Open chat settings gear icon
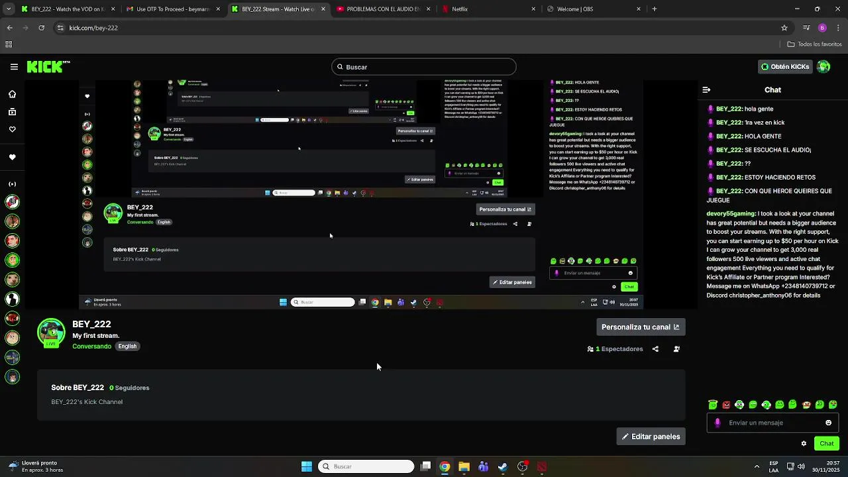Viewport: 848px width, 477px height. (804, 444)
